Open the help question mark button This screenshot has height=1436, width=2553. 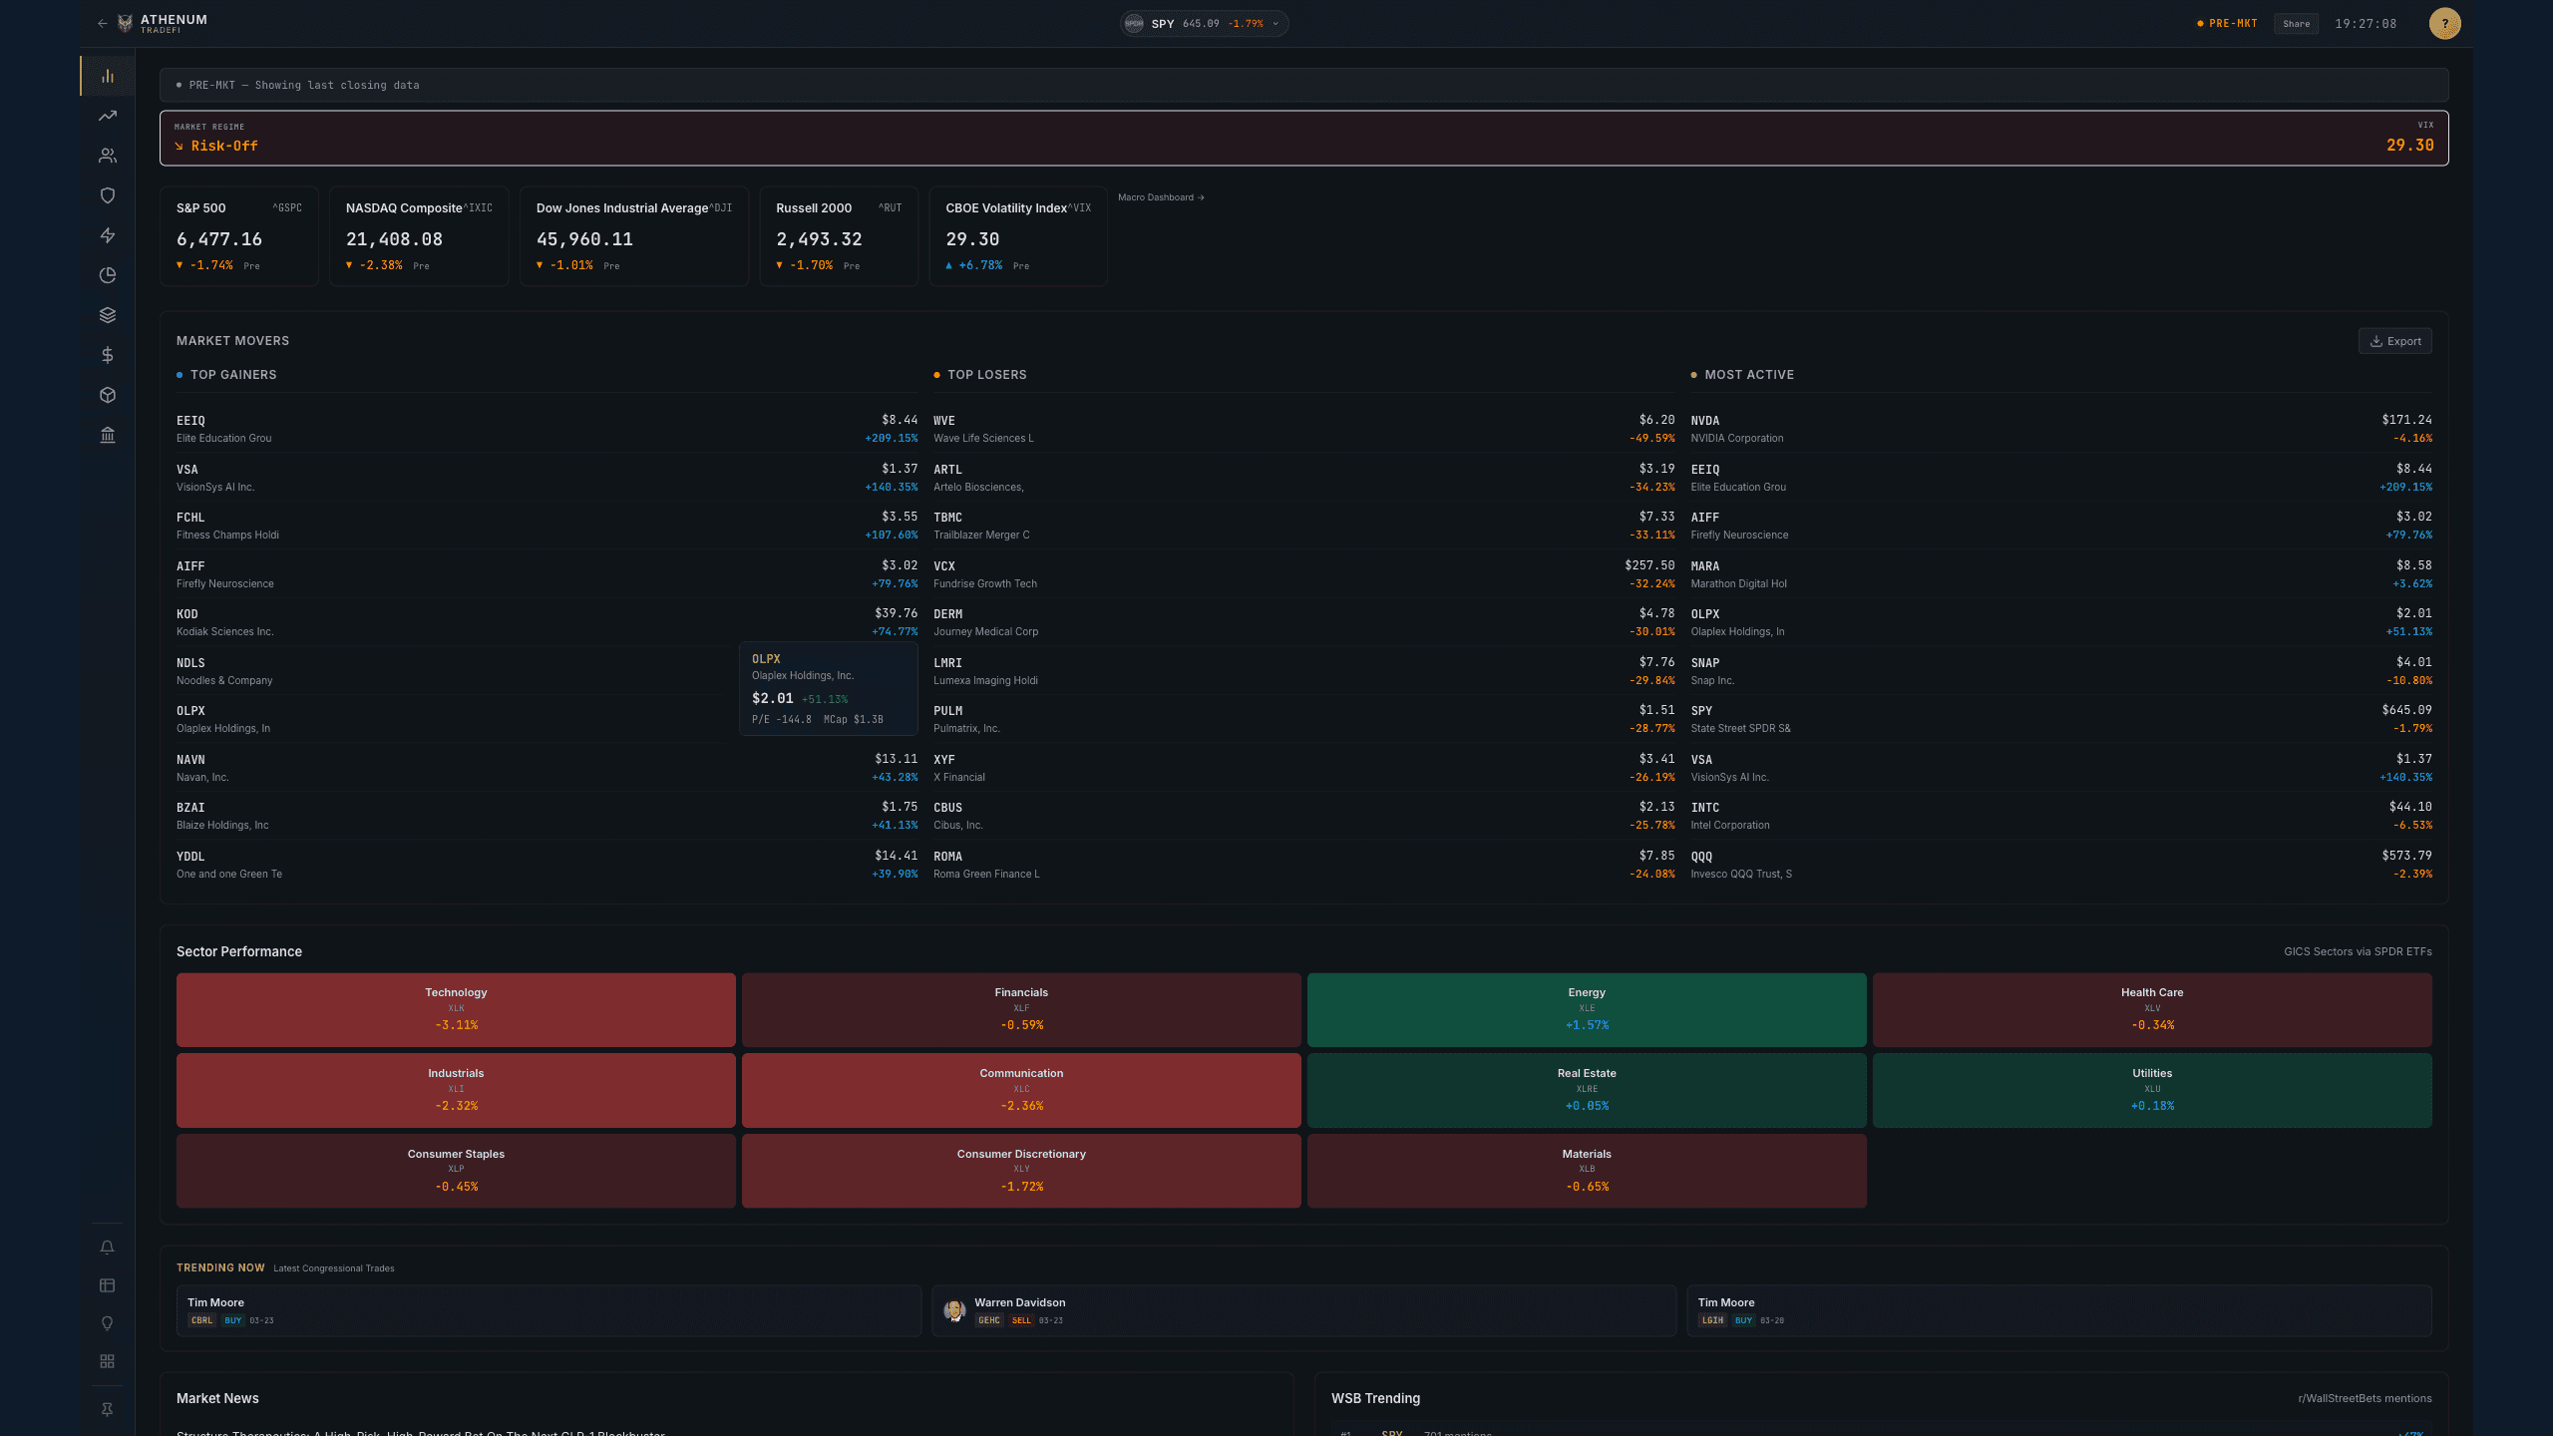[2445, 23]
